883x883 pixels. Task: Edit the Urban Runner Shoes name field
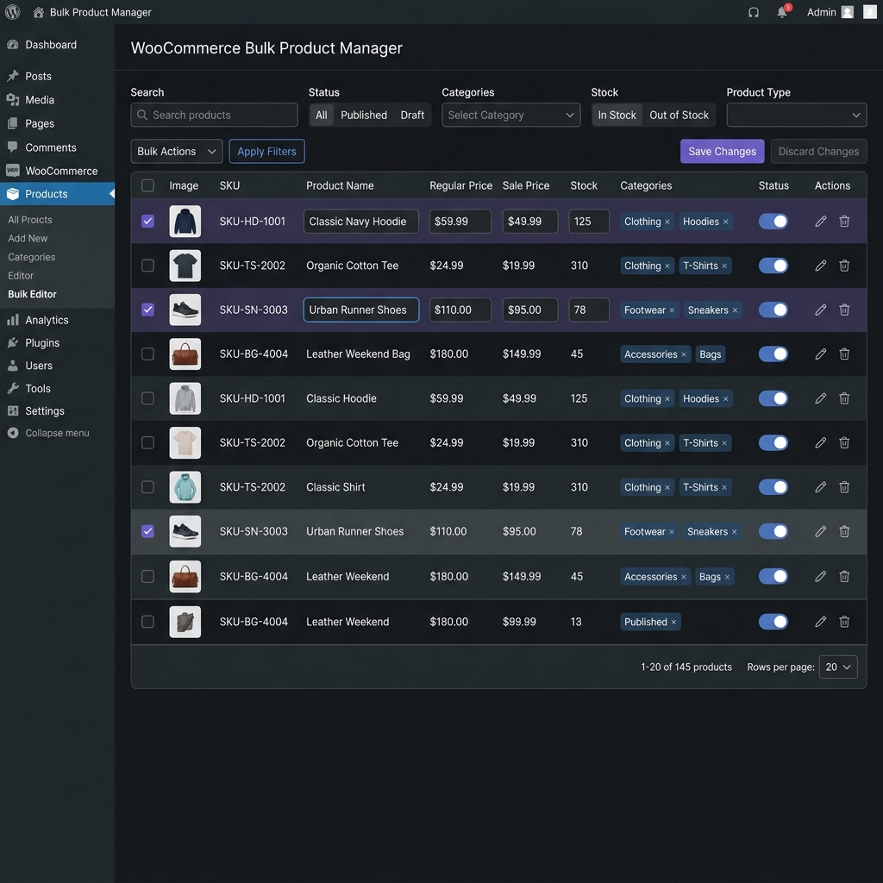pos(361,310)
